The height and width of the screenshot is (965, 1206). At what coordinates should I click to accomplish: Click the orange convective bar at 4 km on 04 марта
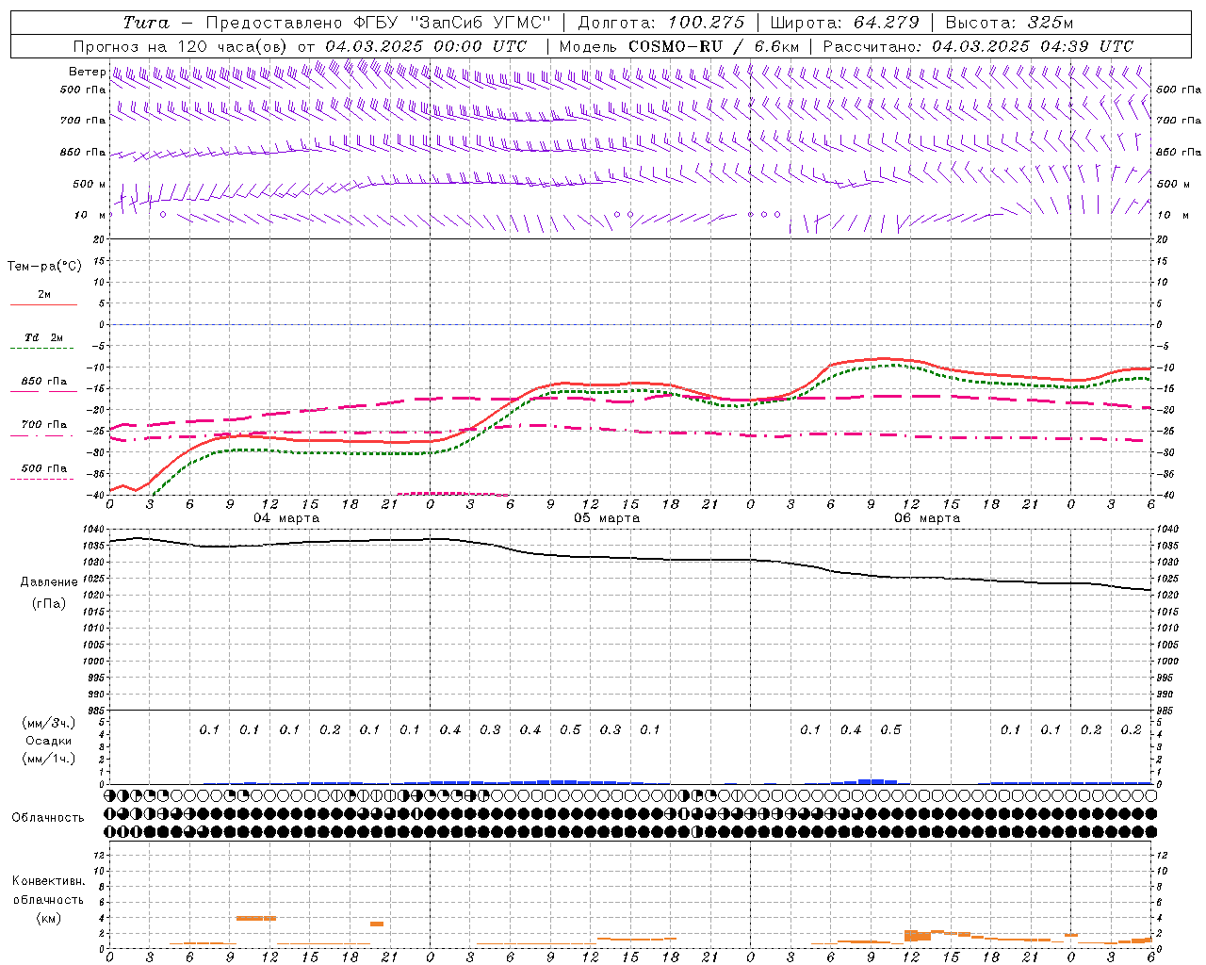coord(256,918)
